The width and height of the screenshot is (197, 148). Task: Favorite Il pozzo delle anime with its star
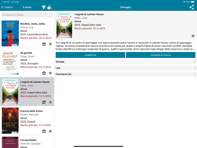(x=50, y=131)
